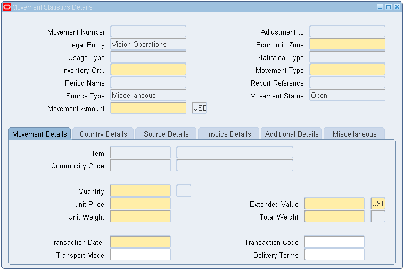404x270 pixels.
Task: Click the Period Name field
Action: point(149,82)
